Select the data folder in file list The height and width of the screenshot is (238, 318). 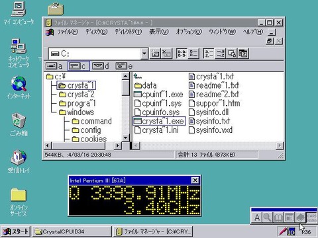[146, 85]
